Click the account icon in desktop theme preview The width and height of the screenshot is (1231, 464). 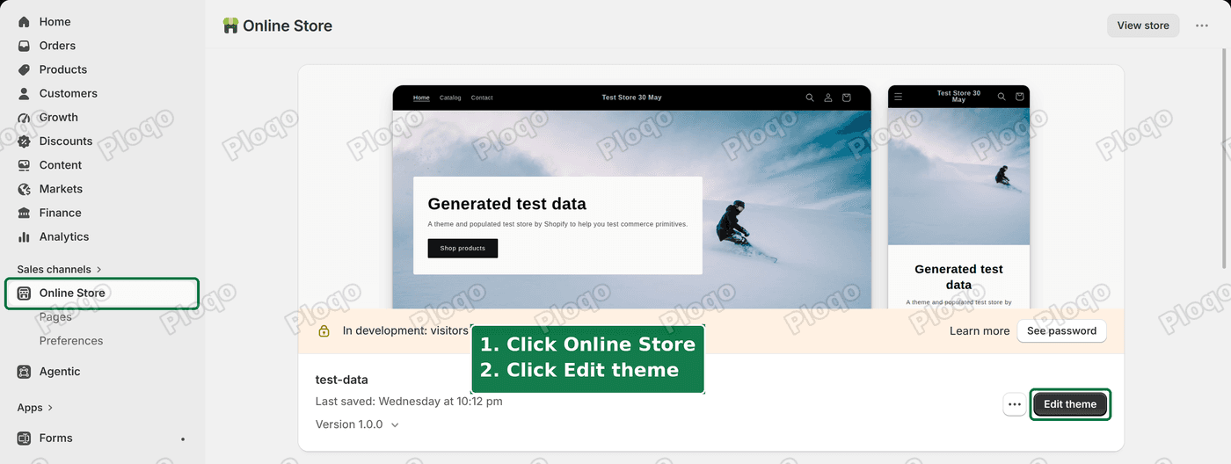click(828, 98)
